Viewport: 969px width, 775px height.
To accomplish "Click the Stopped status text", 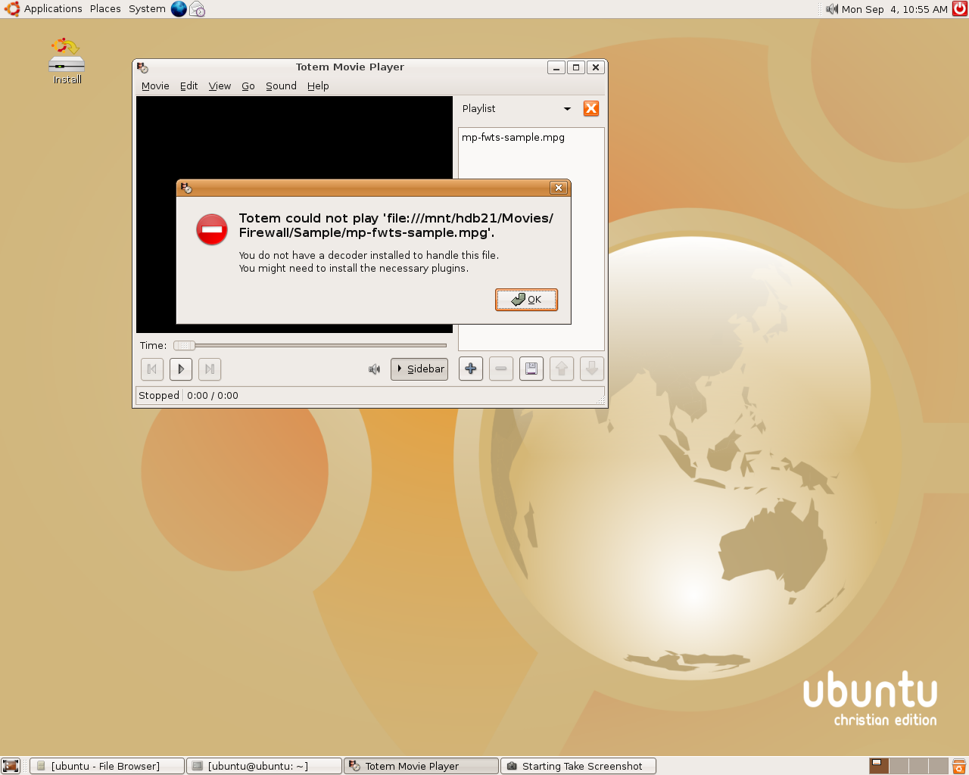I will coord(159,395).
